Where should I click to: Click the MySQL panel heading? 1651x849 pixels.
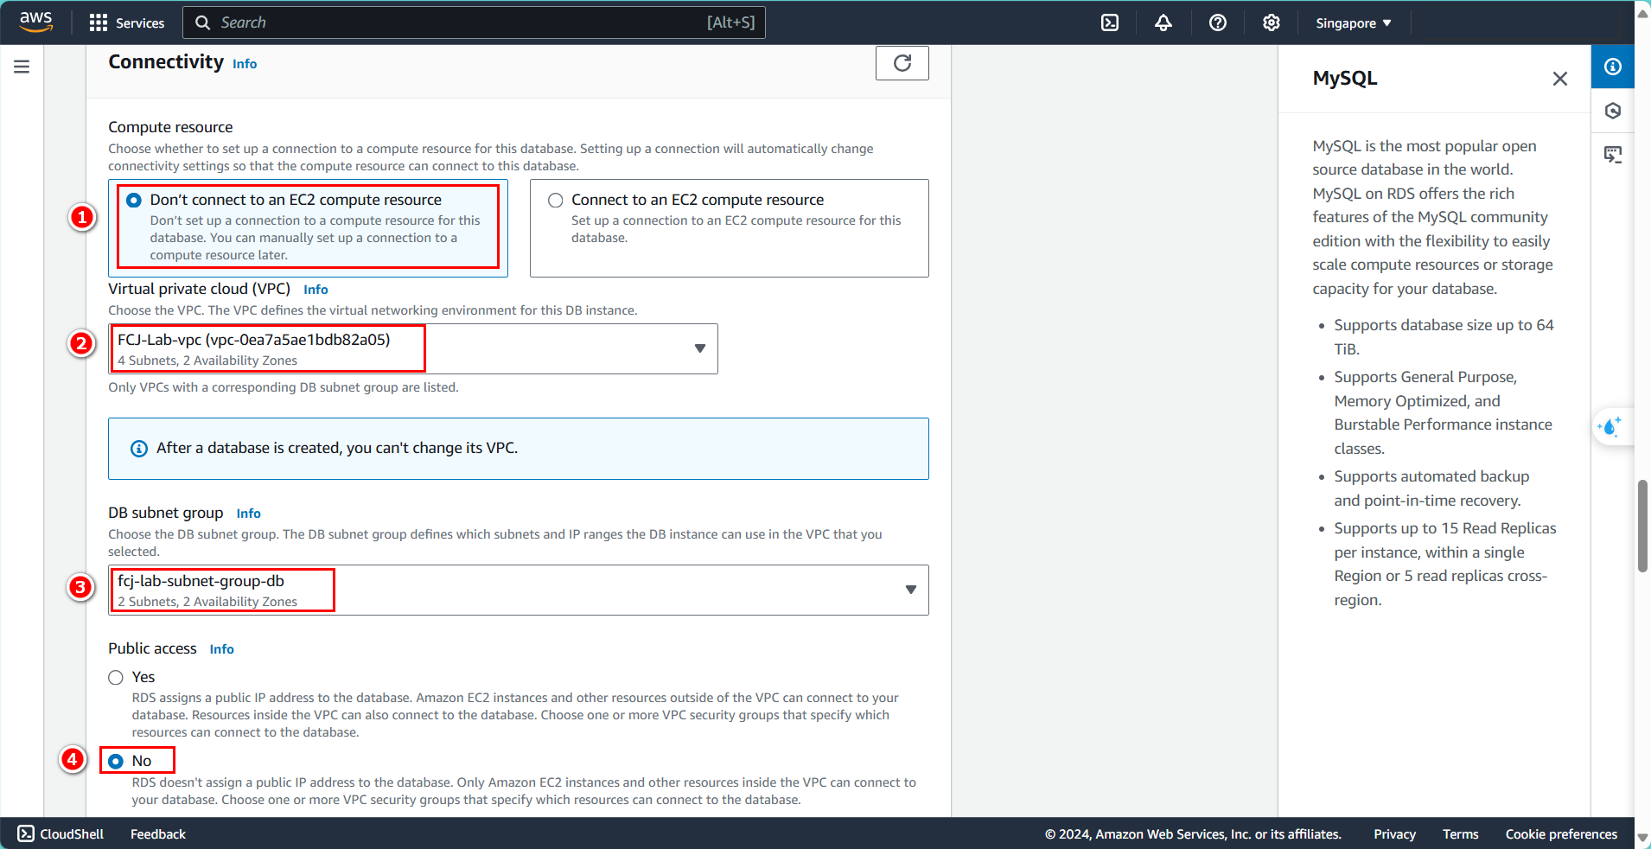[x=1345, y=78]
